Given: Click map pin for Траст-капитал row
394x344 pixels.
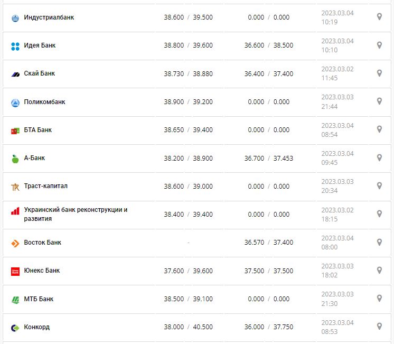Looking at the screenshot, I should tap(379, 185).
